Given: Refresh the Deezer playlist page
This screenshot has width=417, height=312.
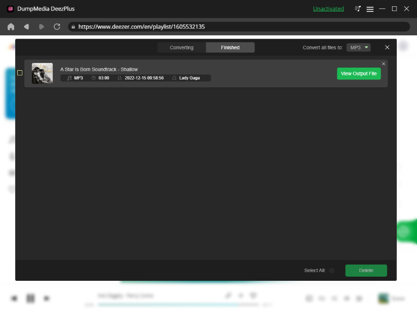Looking at the screenshot, I should 56,27.
